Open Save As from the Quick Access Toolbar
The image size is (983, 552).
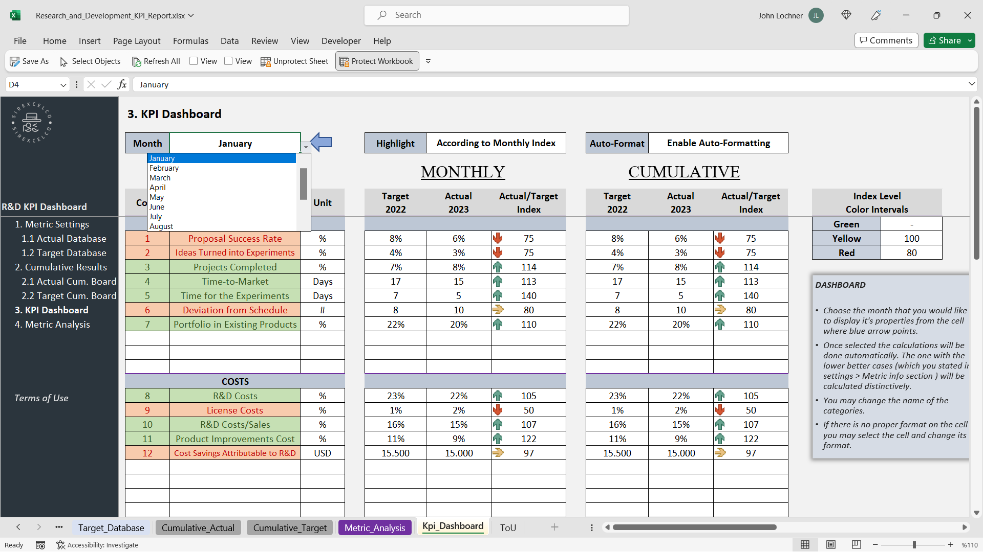click(15, 61)
